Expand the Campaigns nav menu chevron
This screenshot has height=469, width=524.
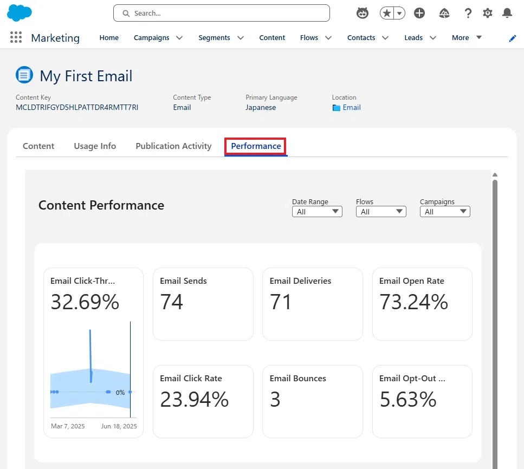tap(179, 38)
